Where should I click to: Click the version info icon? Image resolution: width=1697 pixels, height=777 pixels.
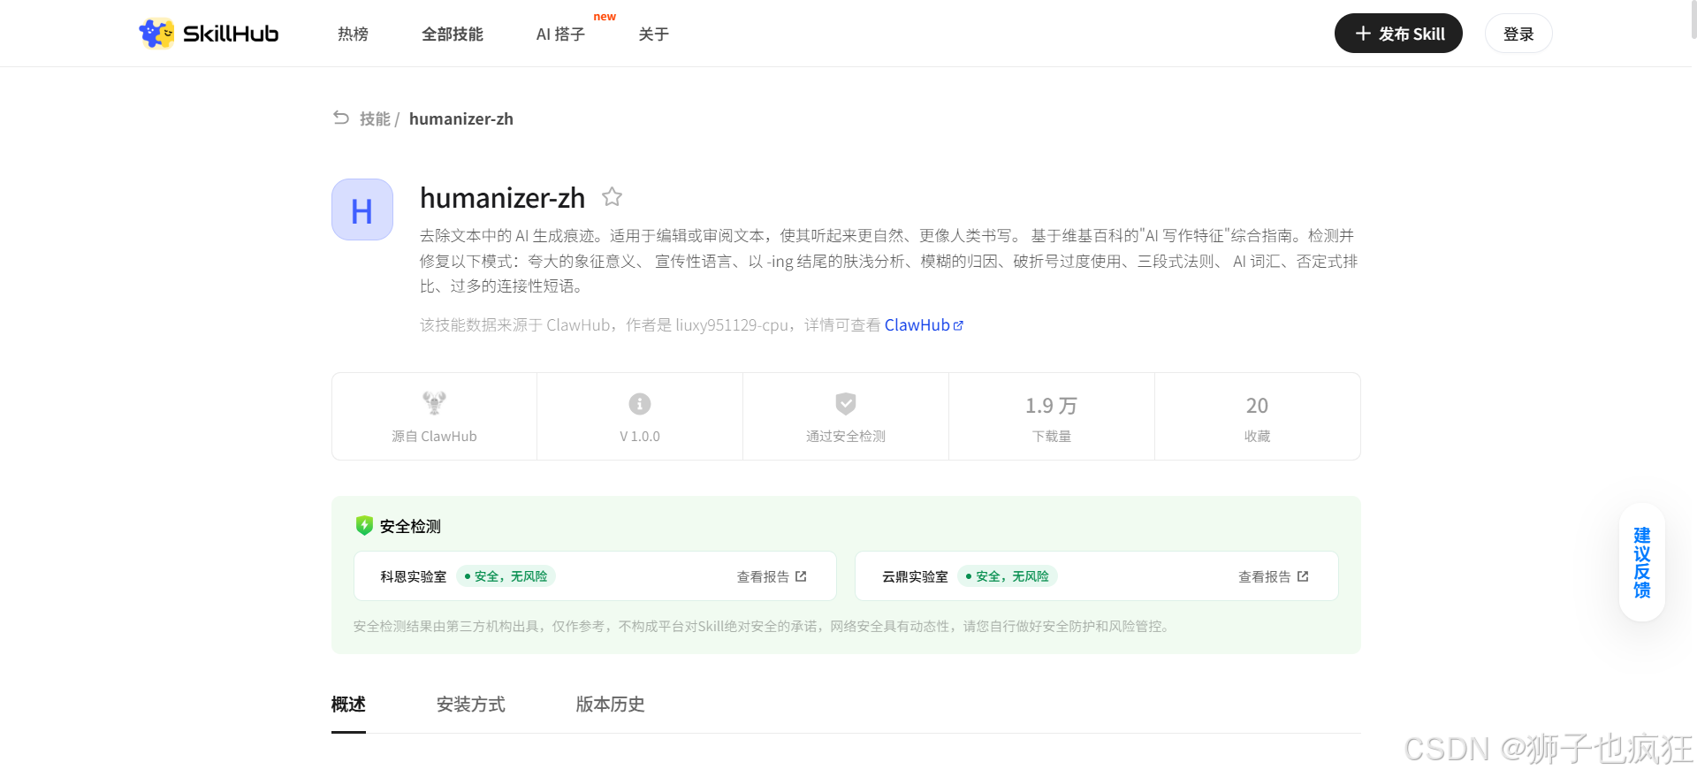[x=640, y=404]
